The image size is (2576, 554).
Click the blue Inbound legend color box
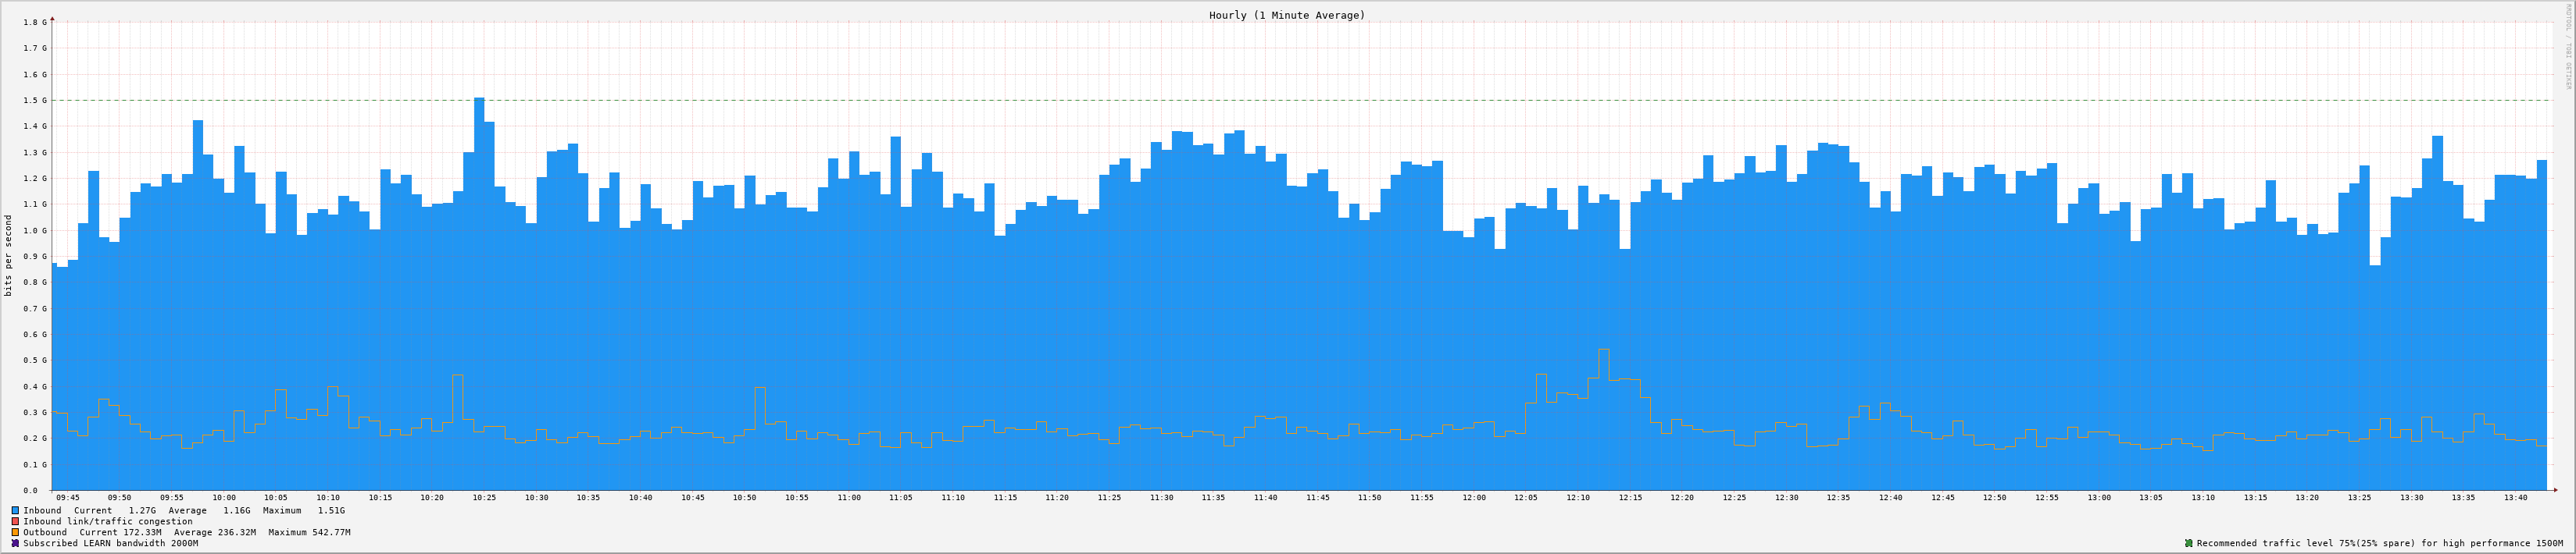click(16, 510)
